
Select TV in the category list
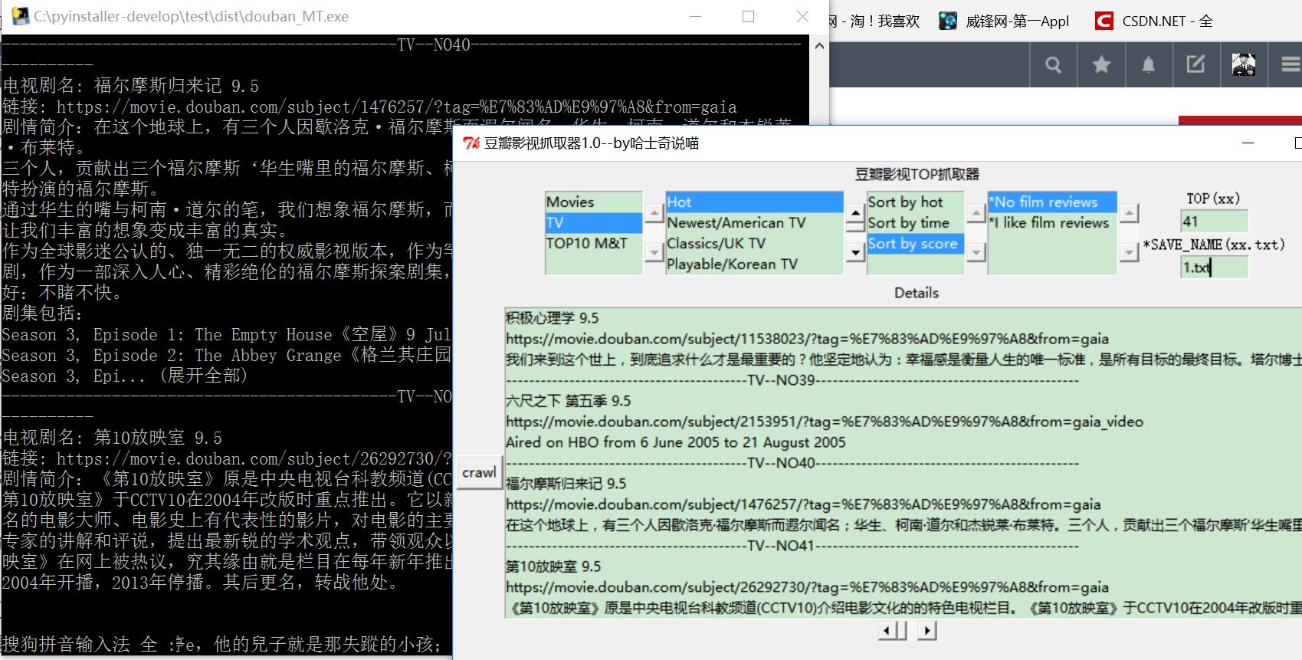(593, 222)
